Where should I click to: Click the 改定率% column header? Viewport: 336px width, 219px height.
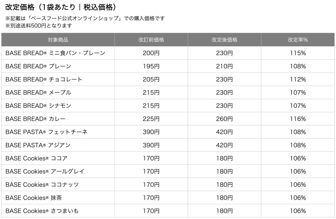click(x=298, y=40)
